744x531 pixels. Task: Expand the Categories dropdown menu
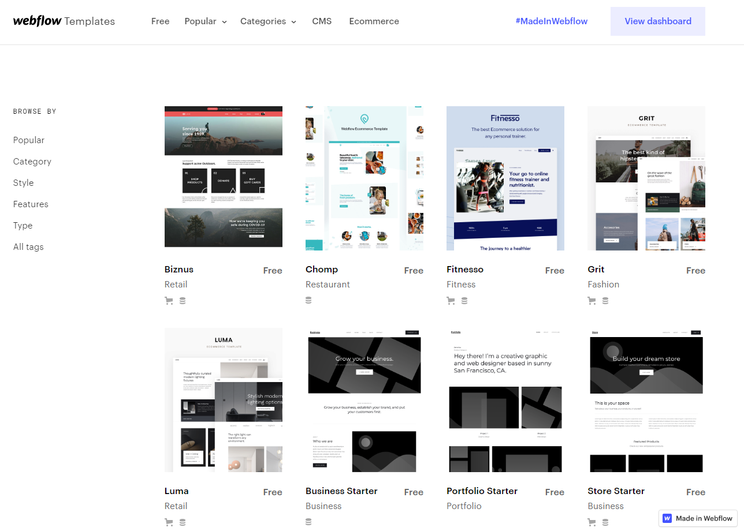(268, 21)
